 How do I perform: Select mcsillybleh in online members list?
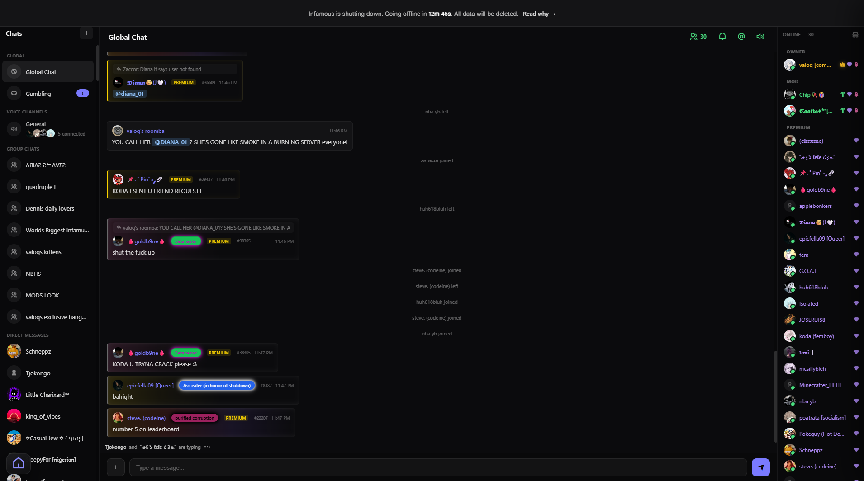click(x=821, y=369)
